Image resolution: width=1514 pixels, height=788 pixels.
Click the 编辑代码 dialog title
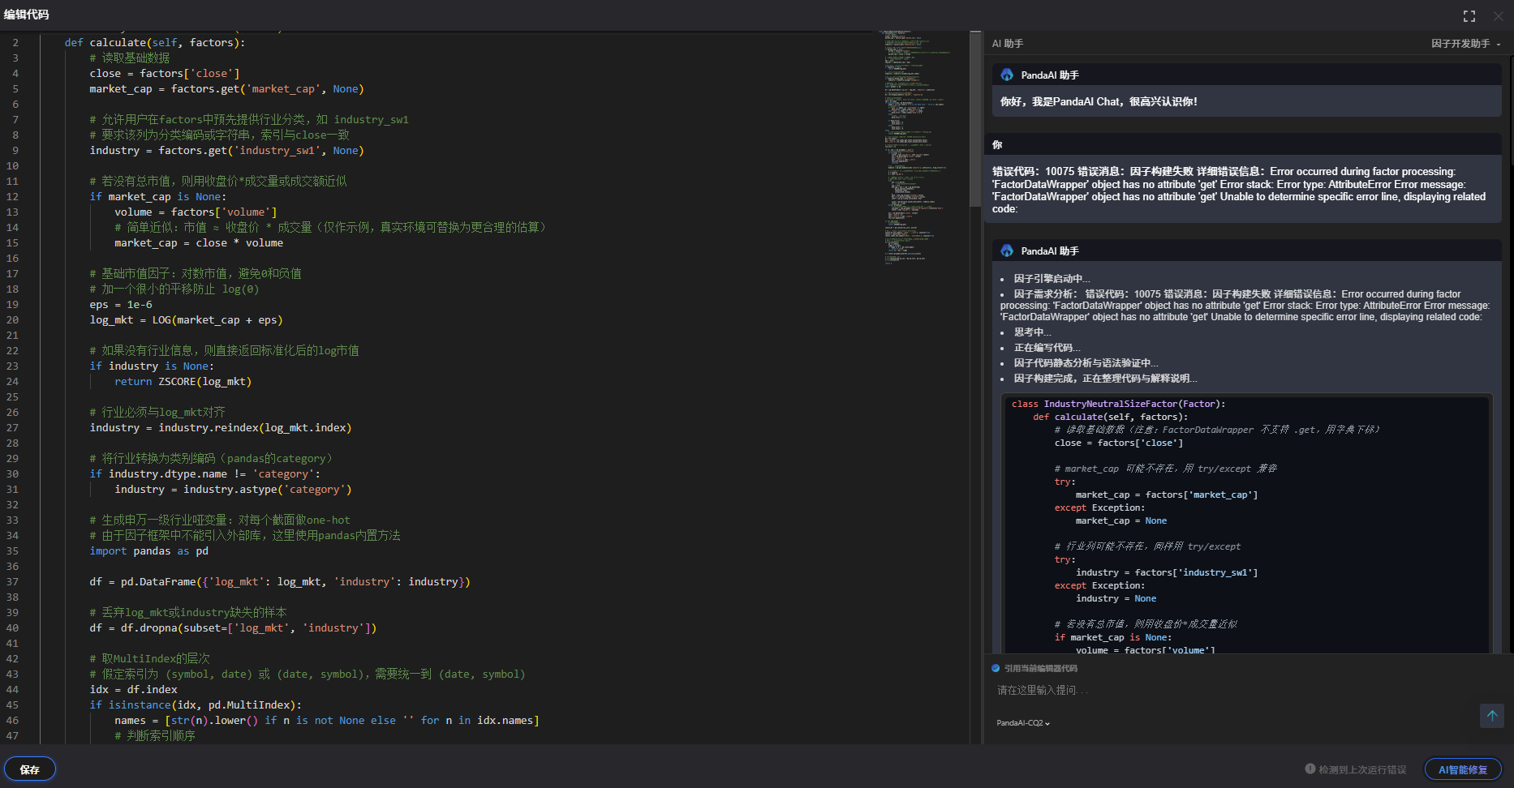(x=26, y=15)
